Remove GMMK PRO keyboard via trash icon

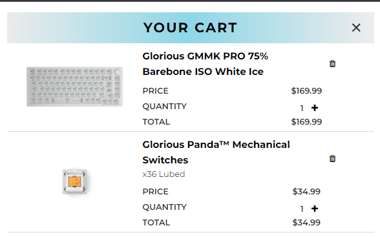(332, 64)
